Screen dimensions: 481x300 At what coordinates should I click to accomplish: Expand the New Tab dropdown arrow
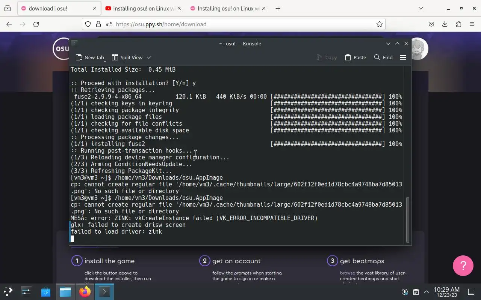(x=105, y=61)
